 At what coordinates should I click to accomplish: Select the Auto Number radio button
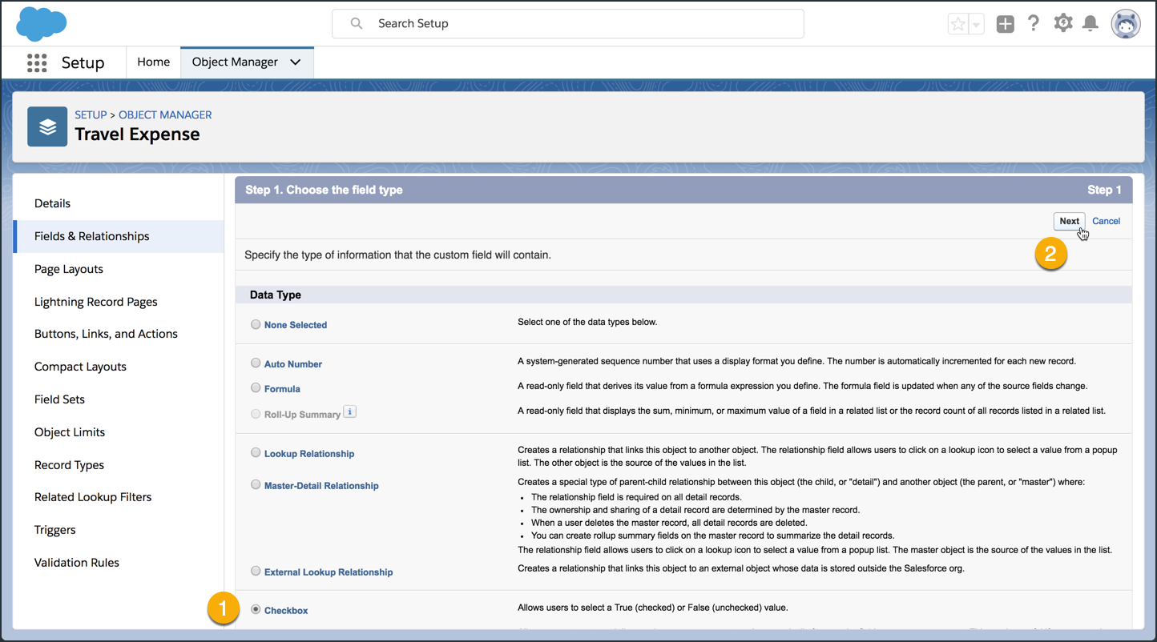[x=256, y=363]
